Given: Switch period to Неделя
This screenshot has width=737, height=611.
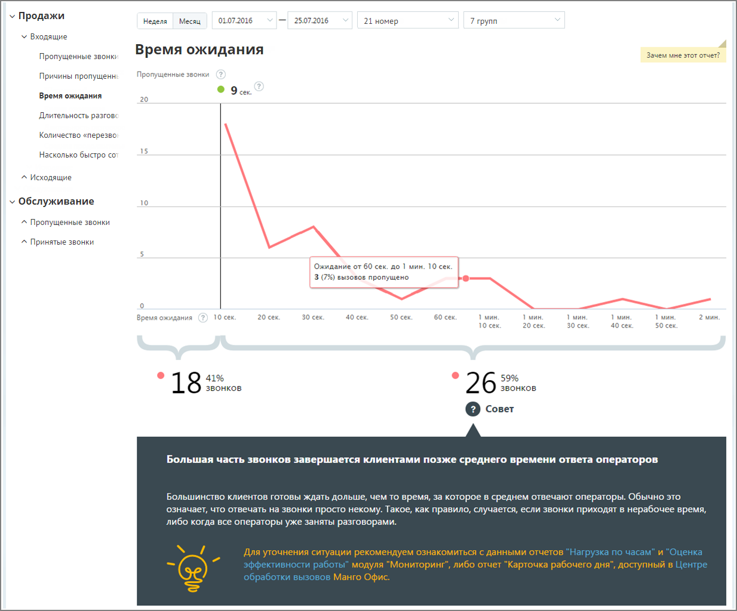Looking at the screenshot, I should point(155,21).
